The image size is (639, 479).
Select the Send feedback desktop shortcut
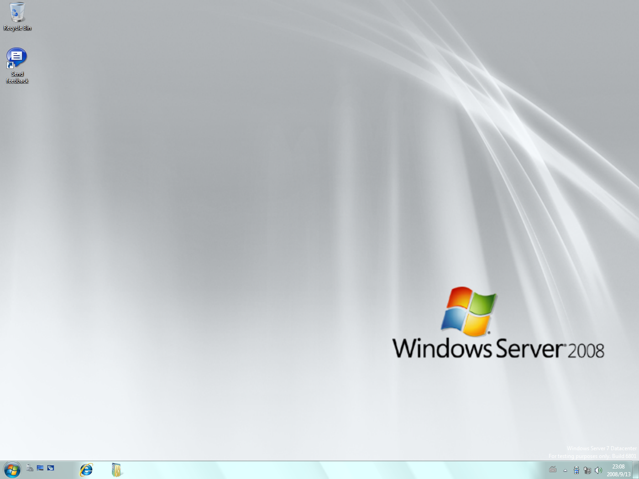pyautogui.click(x=17, y=66)
